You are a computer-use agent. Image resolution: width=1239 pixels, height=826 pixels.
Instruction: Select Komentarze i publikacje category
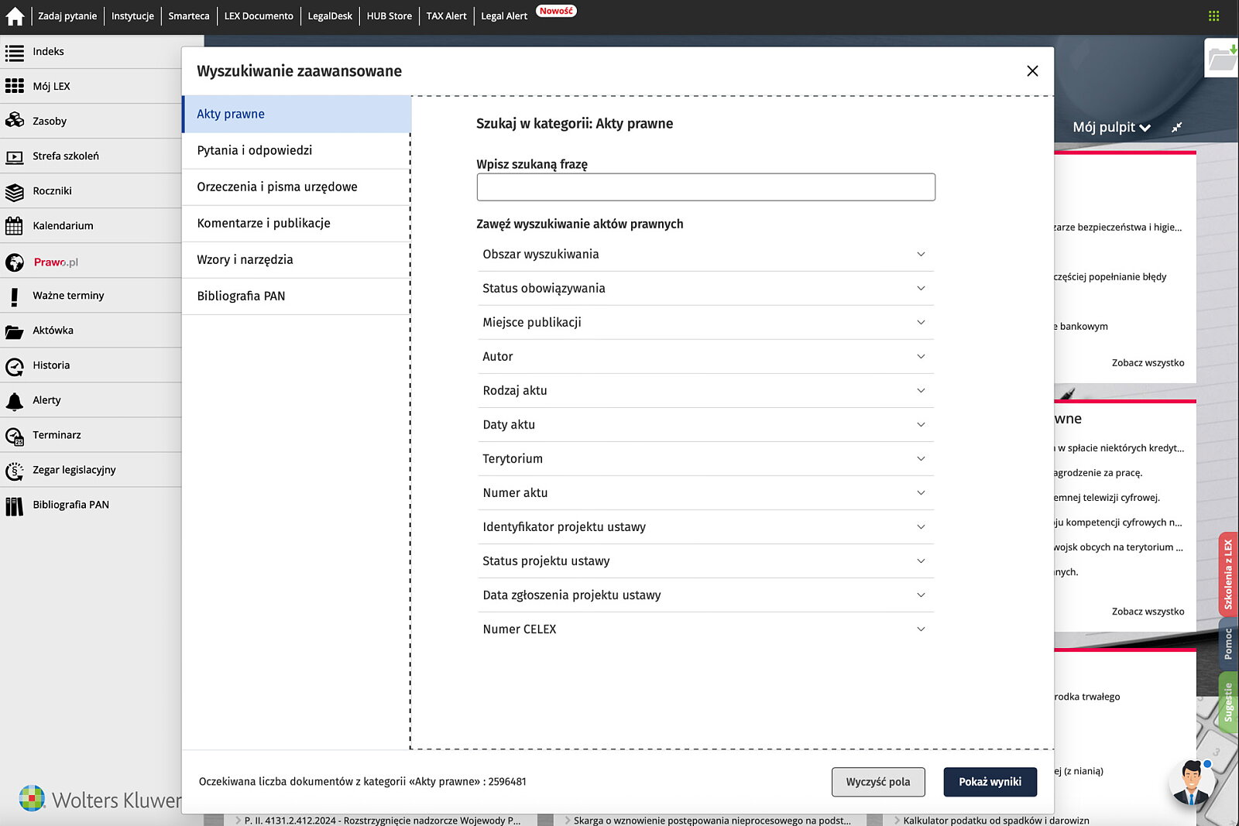point(263,223)
